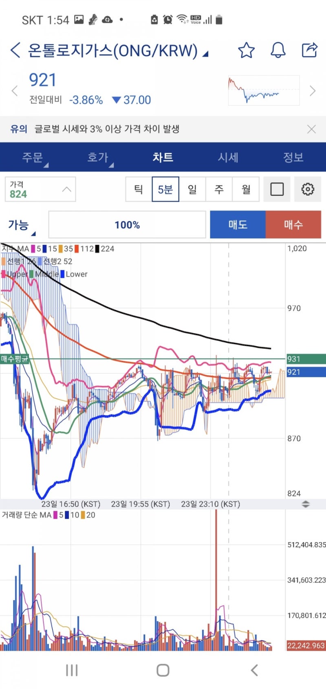The image size is (326, 689).
Task: Open chart settings gear icon
Action: click(x=308, y=189)
